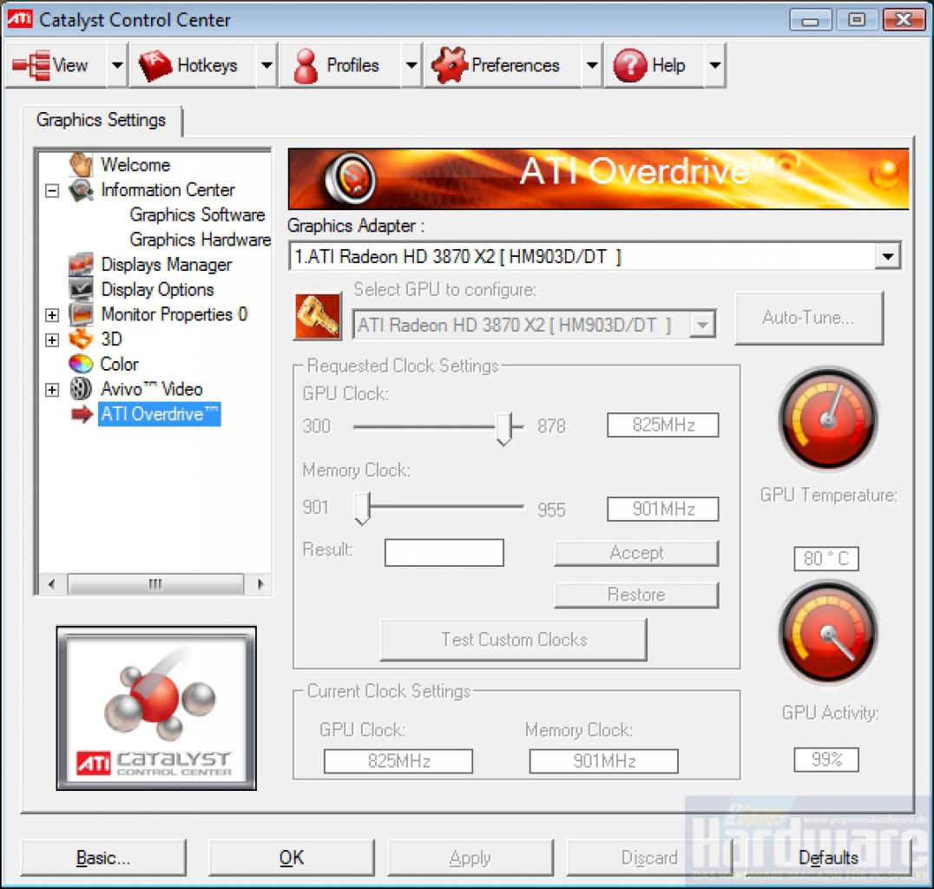Select ATI Overdrive tree item

pos(159,413)
